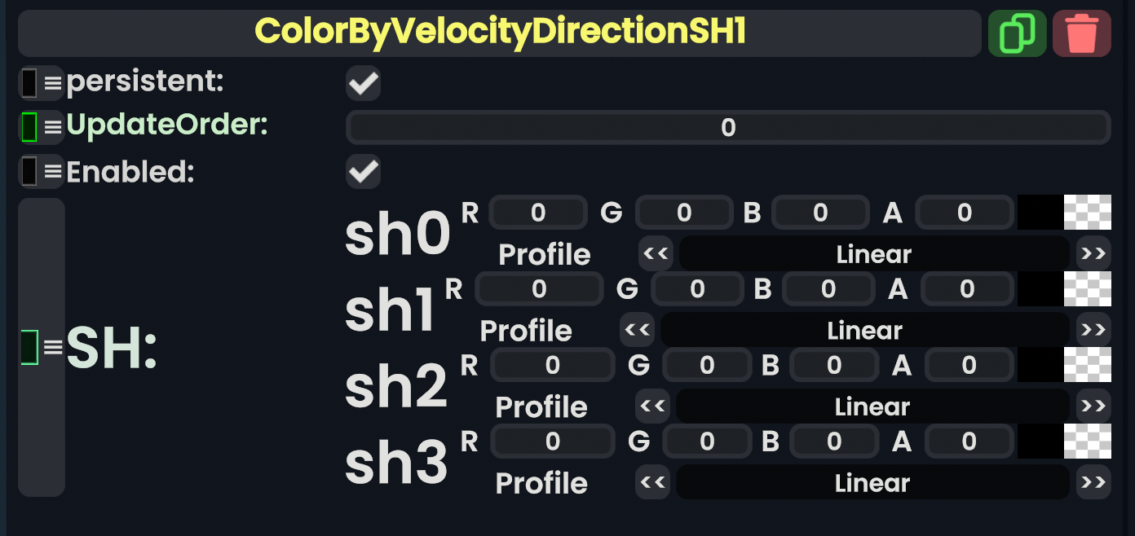The height and width of the screenshot is (536, 1135).
Task: Click the sh2 alpha checkerboard swatch
Action: tap(1088, 364)
